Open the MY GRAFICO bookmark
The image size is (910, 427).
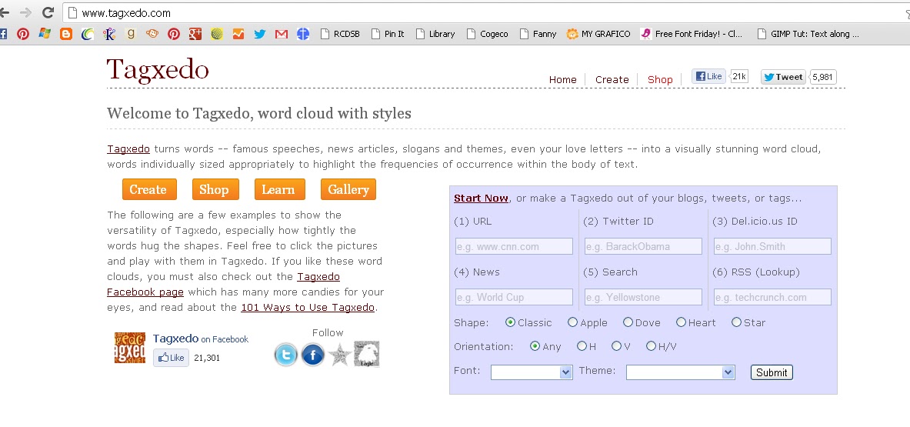[x=598, y=34]
